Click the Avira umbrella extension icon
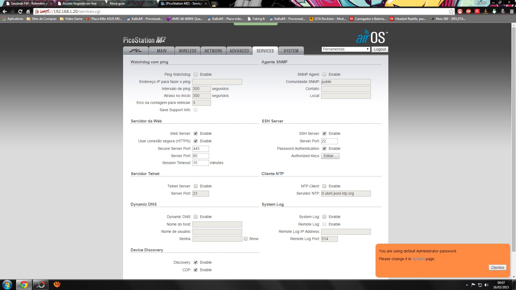 (477, 11)
